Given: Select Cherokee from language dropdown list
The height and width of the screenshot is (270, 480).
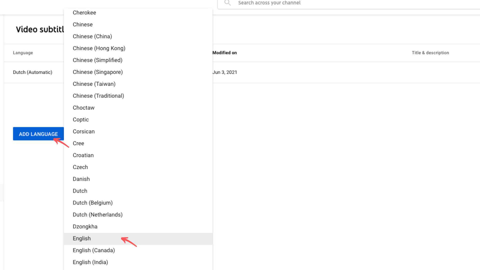Looking at the screenshot, I should [84, 12].
